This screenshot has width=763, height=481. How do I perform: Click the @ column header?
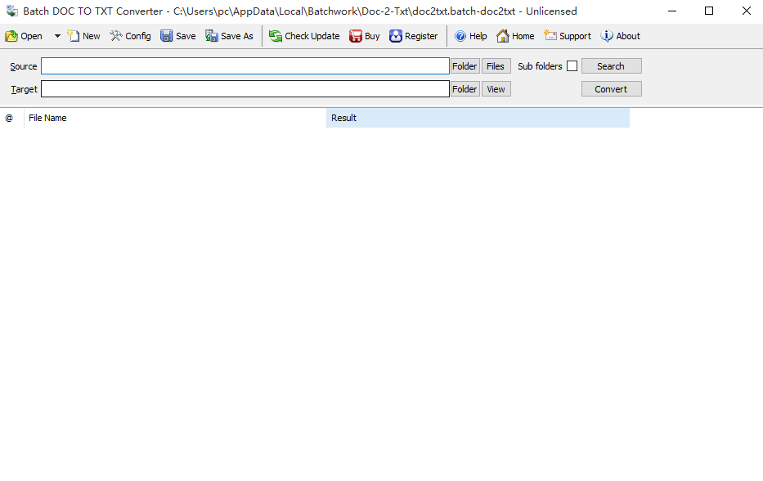(11, 118)
